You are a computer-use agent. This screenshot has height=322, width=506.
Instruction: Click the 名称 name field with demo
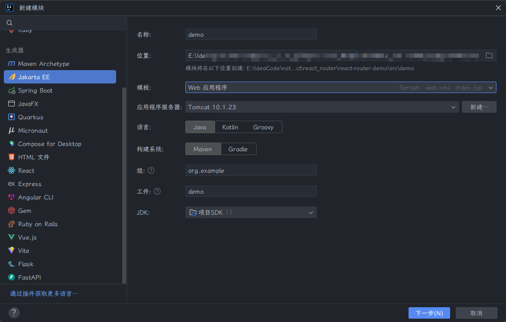[x=251, y=34]
